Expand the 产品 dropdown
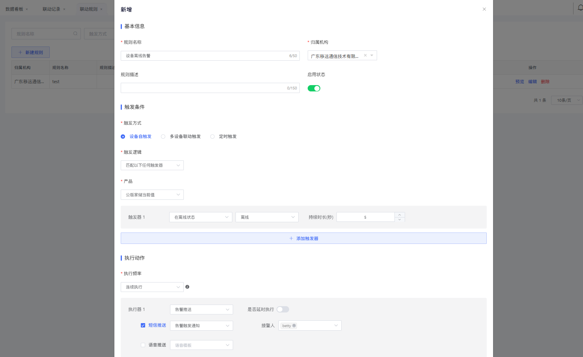 (x=152, y=195)
